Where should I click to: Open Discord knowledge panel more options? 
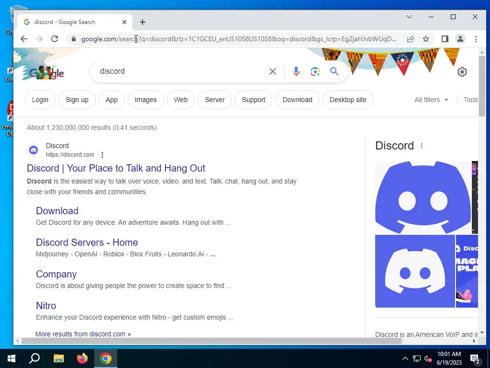point(422,146)
